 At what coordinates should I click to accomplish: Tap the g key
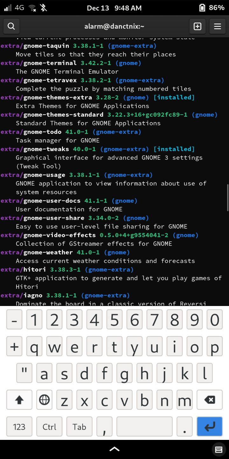pos(124,373)
